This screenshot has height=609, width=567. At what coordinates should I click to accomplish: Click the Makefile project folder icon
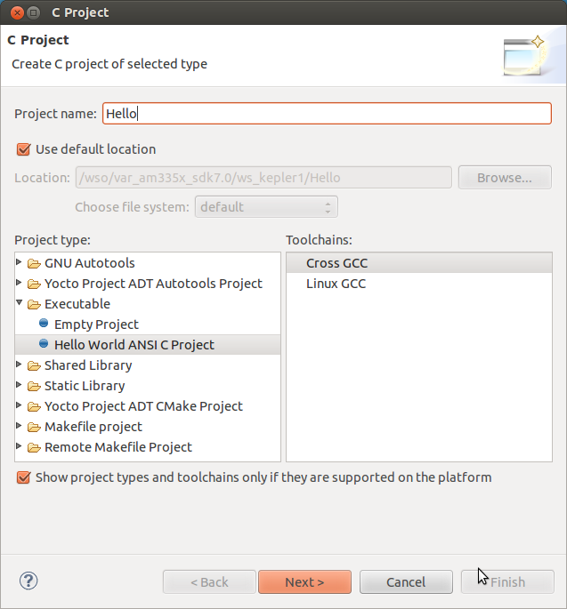tap(35, 427)
